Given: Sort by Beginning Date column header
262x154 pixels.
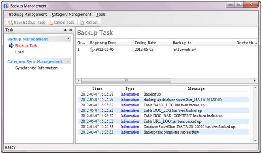Looking at the screenshot, I should 103,43.
